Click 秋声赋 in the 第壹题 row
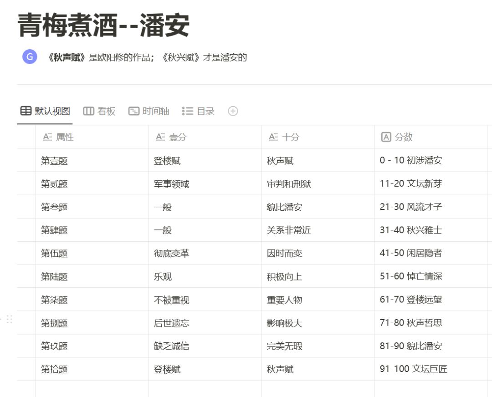This screenshot has height=397, width=492. 318,161
